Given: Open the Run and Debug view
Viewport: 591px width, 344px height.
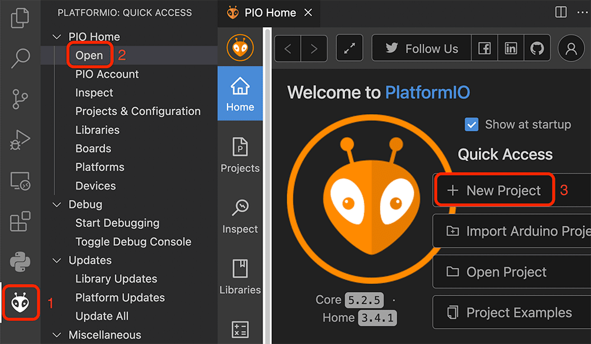Looking at the screenshot, I should (20, 139).
